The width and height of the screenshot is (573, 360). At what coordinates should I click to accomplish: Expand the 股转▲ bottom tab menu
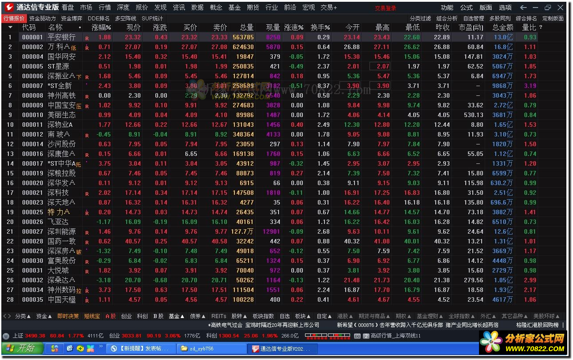[x=240, y=316]
